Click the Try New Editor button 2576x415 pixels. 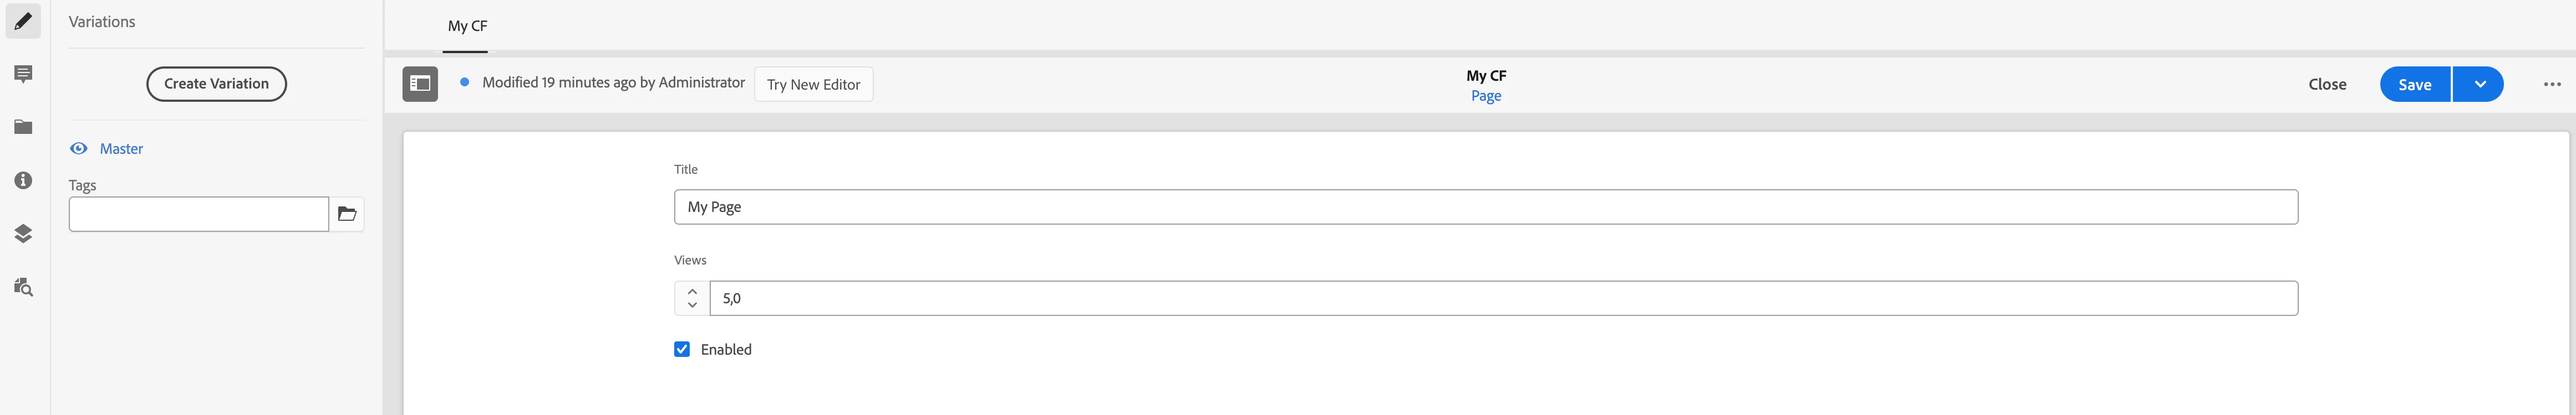tap(813, 84)
